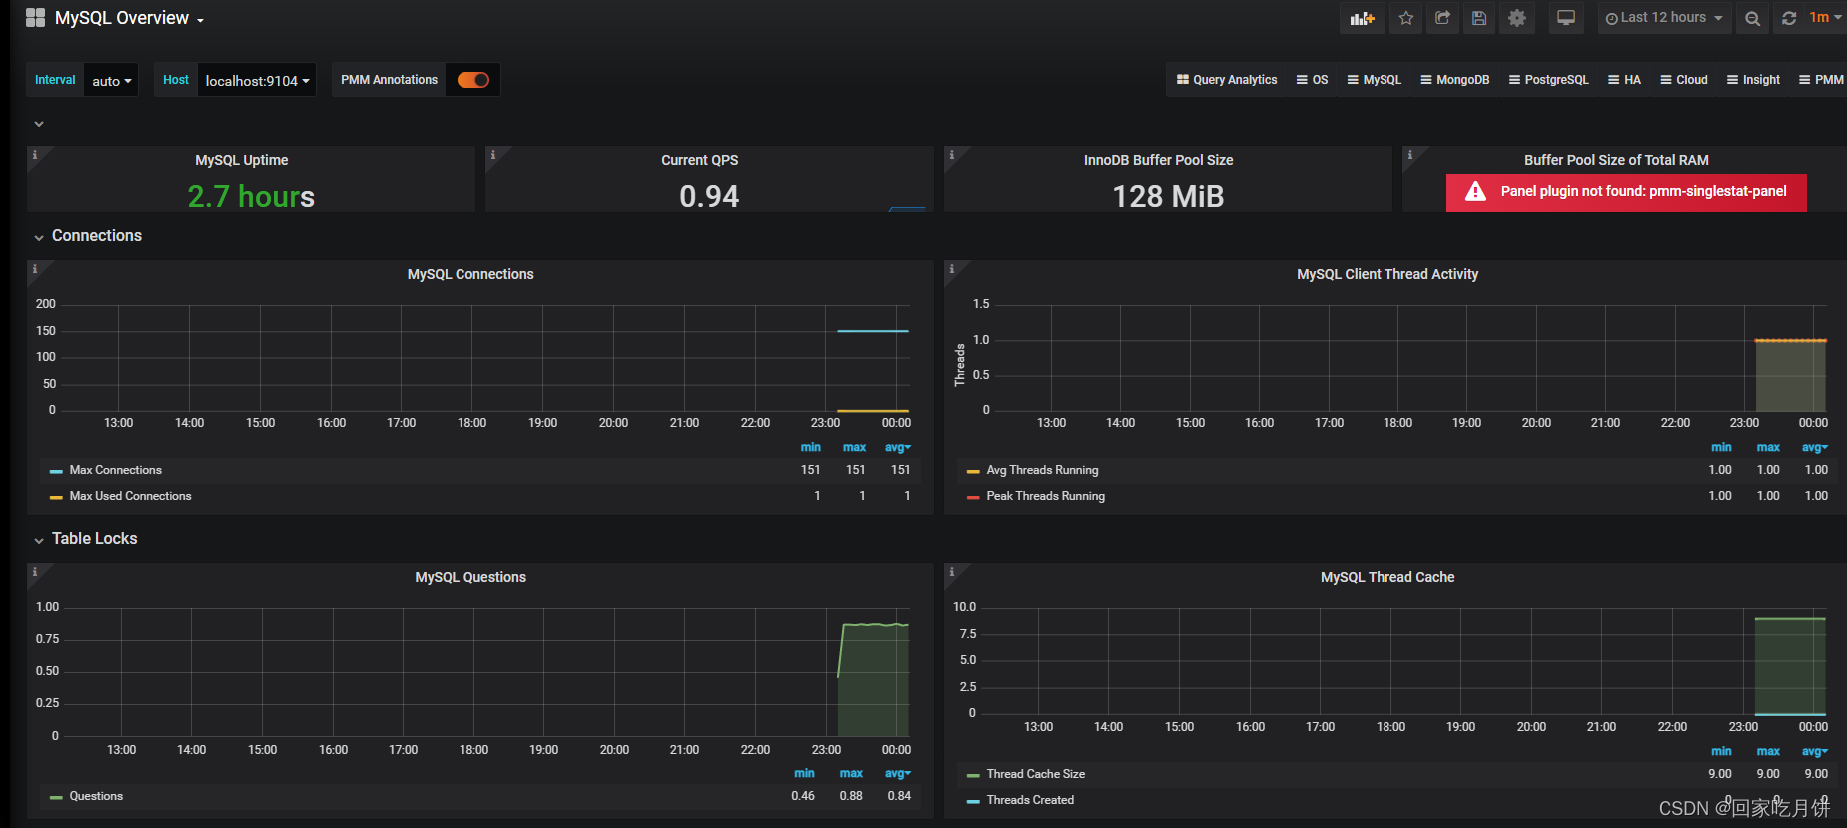Click the warning triangle in plugin error

[x=1475, y=192]
